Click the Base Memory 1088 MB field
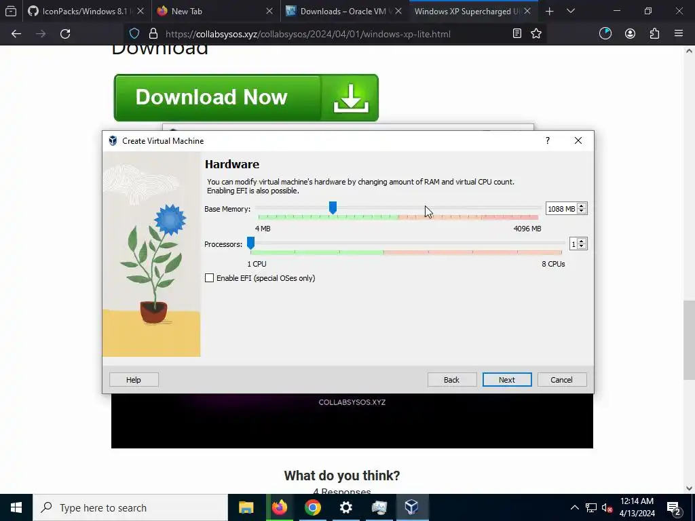 [x=561, y=209]
